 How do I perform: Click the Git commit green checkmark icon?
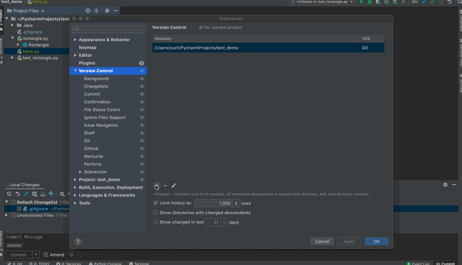point(432,2)
